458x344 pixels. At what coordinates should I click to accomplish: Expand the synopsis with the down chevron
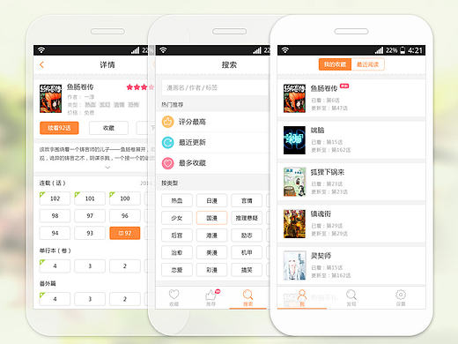click(107, 167)
